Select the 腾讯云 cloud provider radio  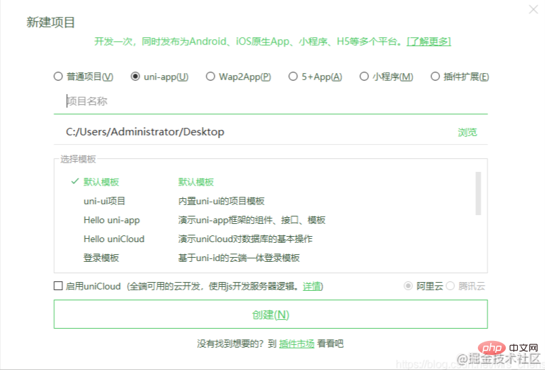point(450,286)
